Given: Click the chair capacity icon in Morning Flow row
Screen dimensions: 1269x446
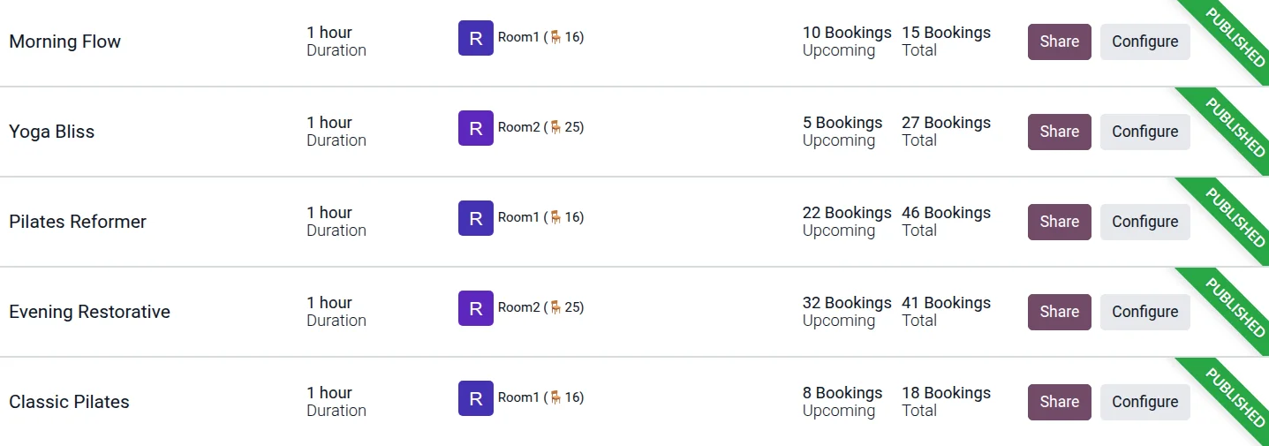Looking at the screenshot, I should (x=555, y=37).
